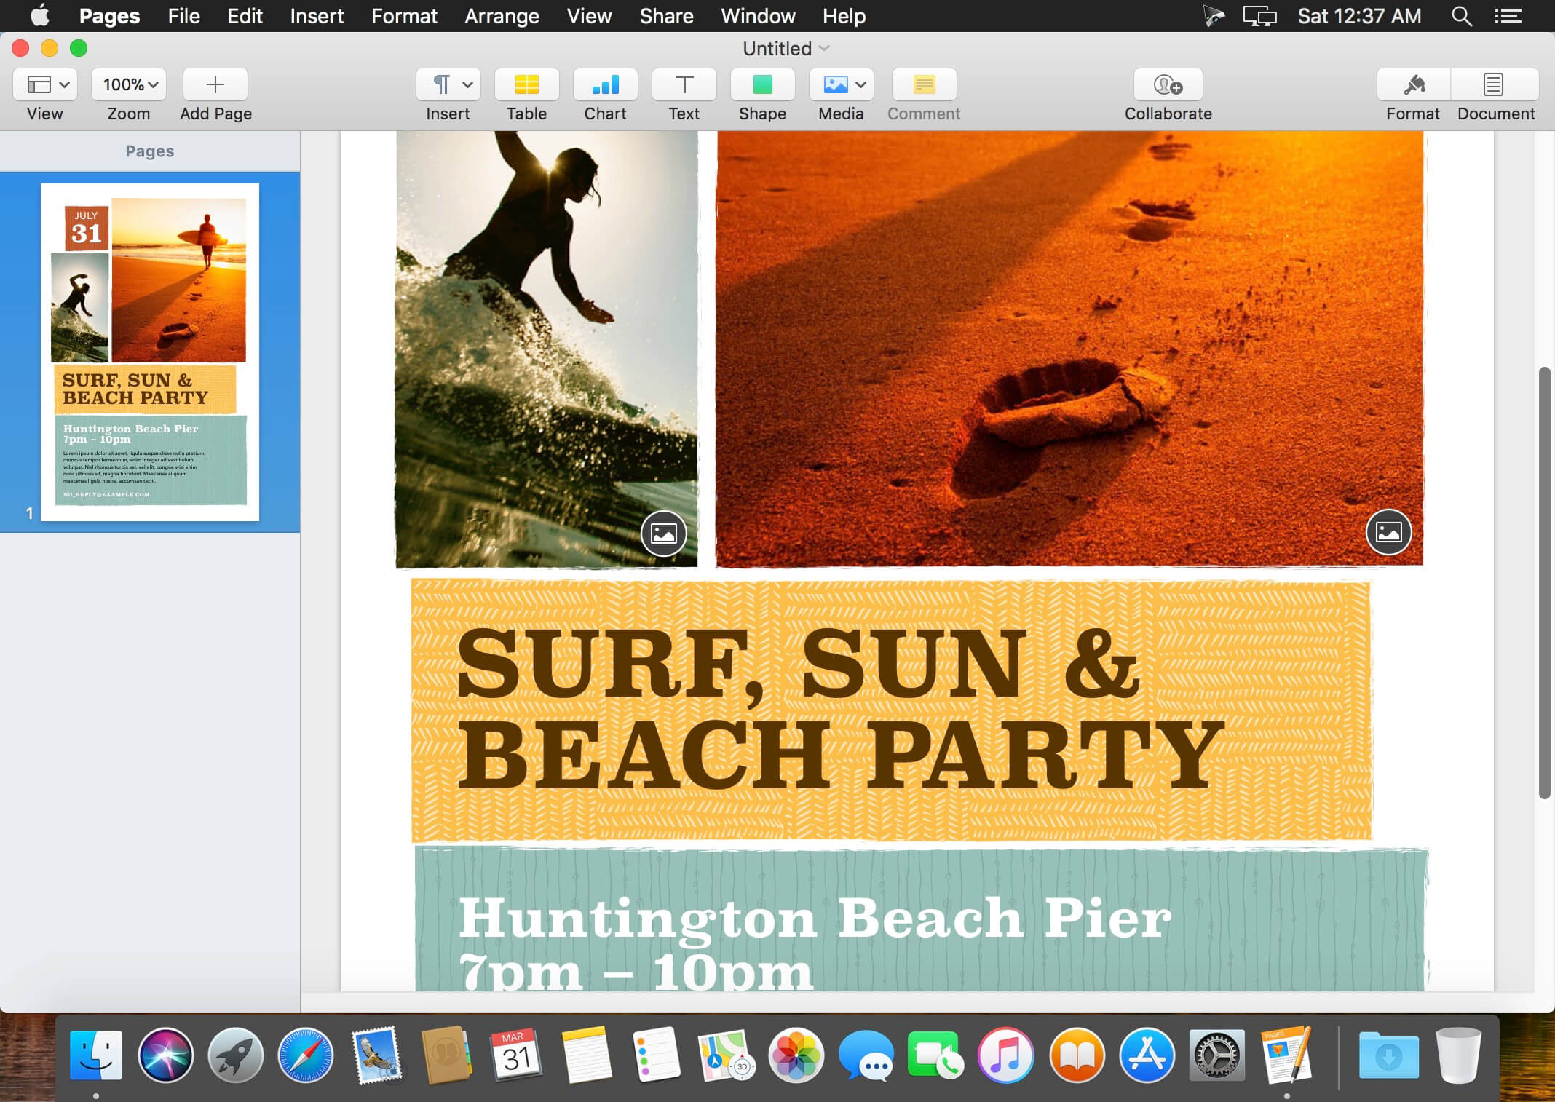Open Safari from the dock

point(306,1055)
